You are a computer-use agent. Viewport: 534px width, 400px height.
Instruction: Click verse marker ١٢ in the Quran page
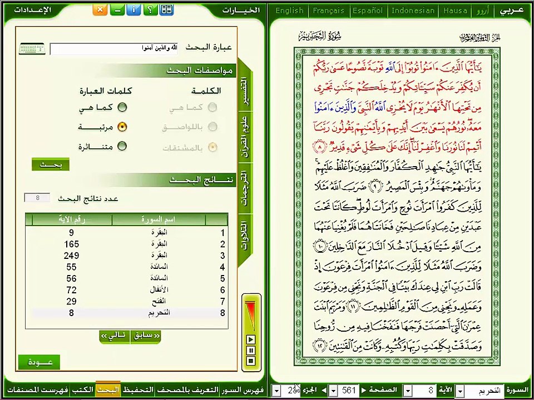[x=319, y=346]
